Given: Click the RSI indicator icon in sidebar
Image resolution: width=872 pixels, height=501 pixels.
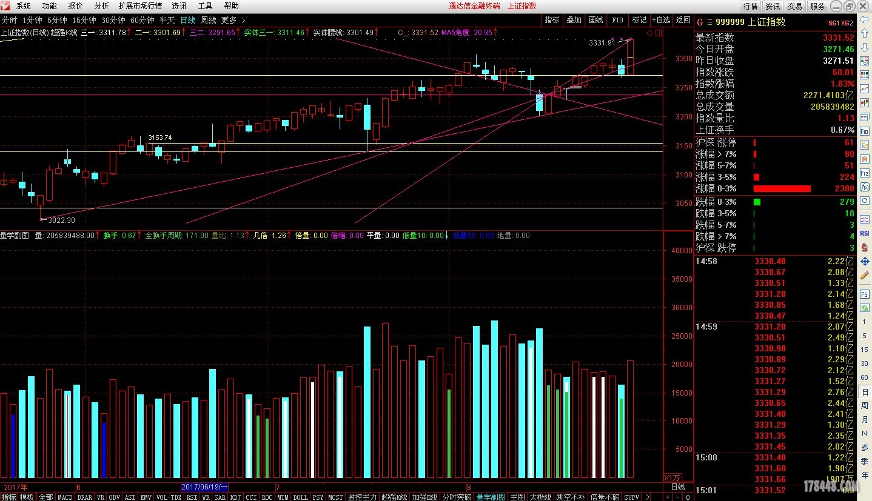Looking at the screenshot, I should coord(864,233).
